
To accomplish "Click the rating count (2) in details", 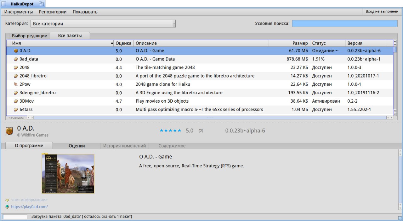I will point(201,131).
